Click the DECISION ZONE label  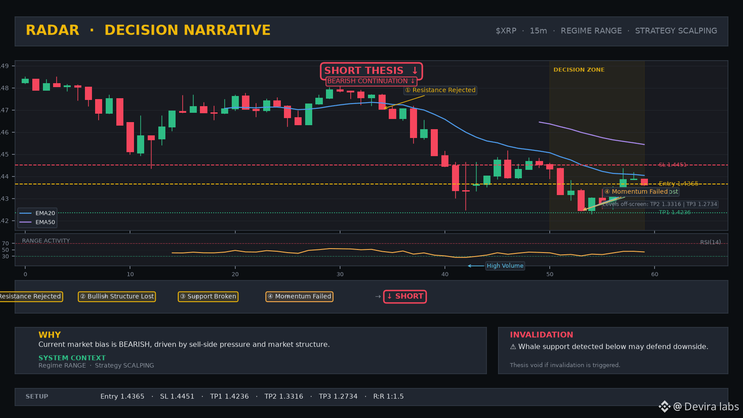click(579, 70)
